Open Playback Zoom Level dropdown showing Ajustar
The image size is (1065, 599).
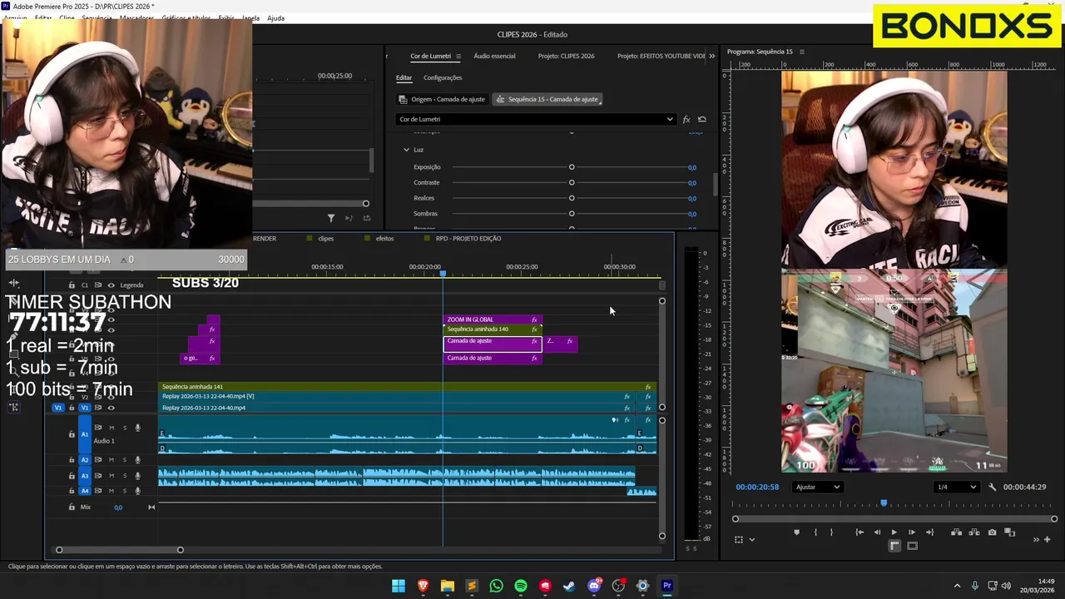click(x=817, y=487)
